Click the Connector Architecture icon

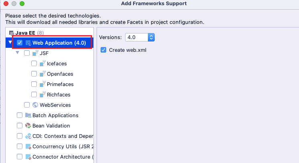point(28,157)
